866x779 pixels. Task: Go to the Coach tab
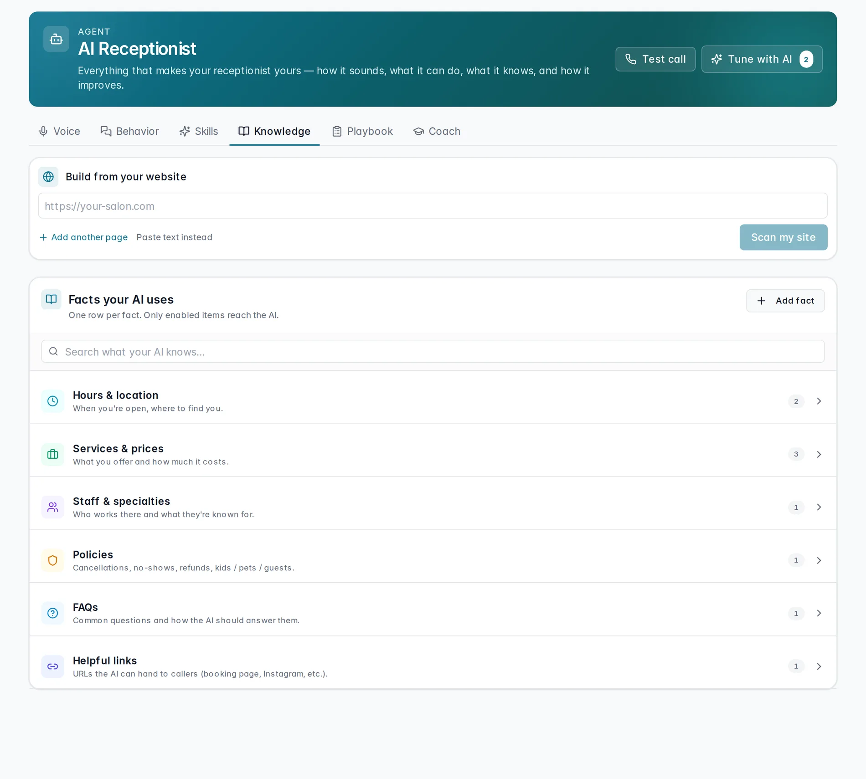coord(437,131)
